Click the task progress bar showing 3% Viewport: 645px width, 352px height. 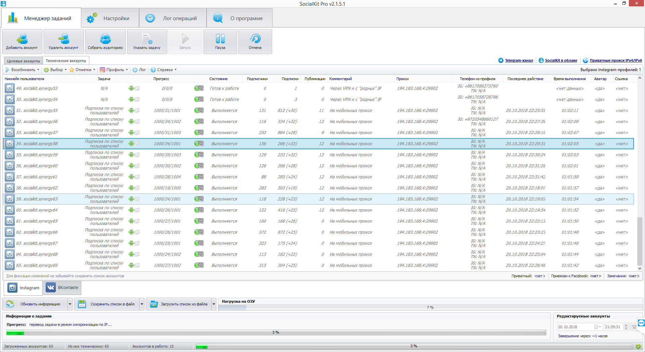(276, 333)
